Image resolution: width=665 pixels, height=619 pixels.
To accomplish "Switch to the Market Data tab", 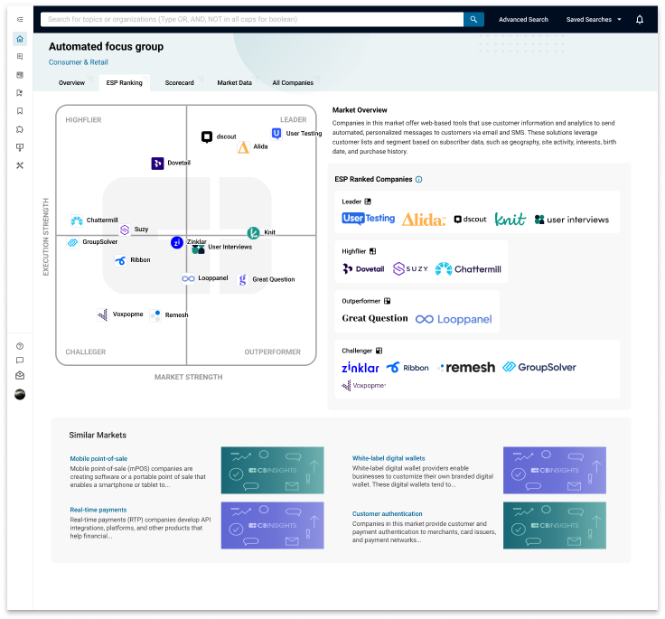I will pos(235,83).
